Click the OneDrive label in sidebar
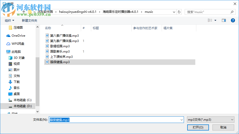The width and height of the screenshot is (239, 134). click(18, 36)
